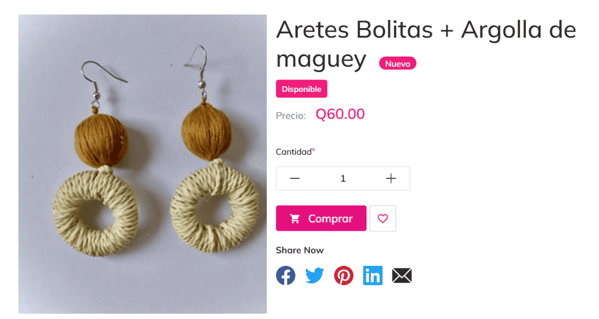The height and width of the screenshot is (319, 599).
Task: Click the Q60.00 price text
Action: (340, 114)
